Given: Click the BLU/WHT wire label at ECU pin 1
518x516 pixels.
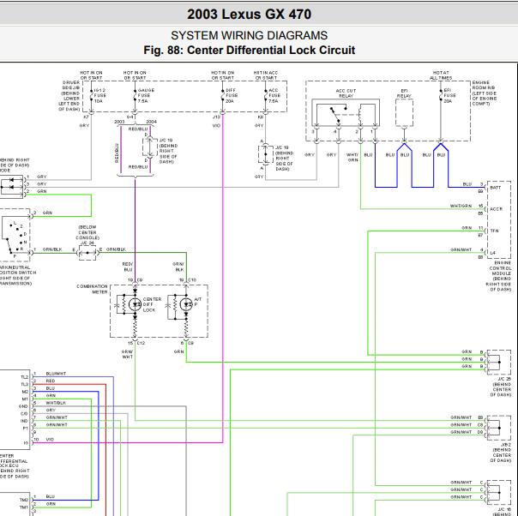Looking at the screenshot, I should tap(56, 374).
